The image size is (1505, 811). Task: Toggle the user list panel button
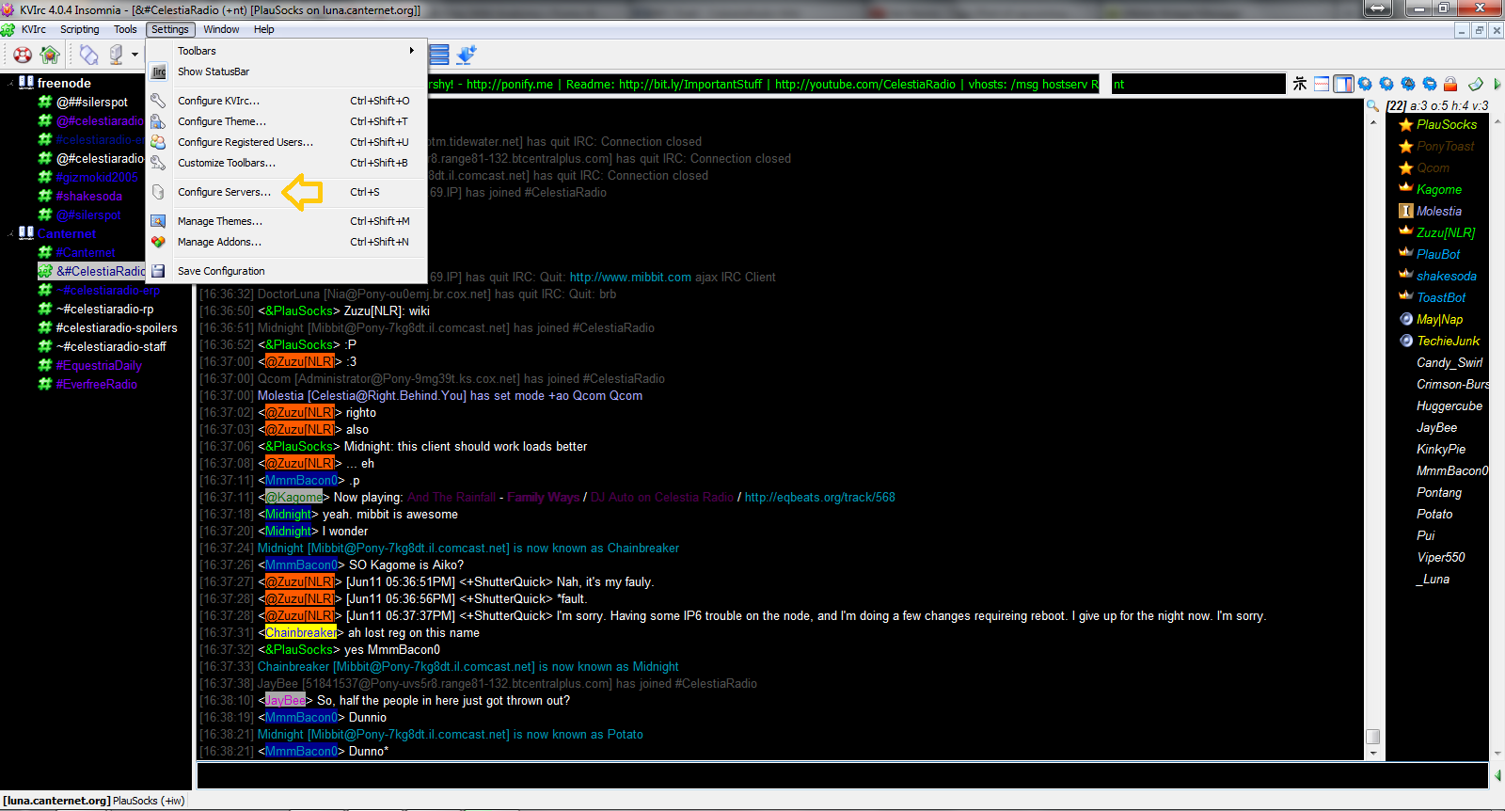pos(1343,84)
